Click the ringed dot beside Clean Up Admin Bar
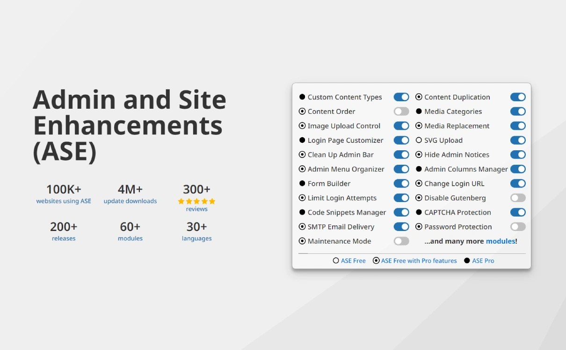The image size is (566, 350). pos(302,155)
